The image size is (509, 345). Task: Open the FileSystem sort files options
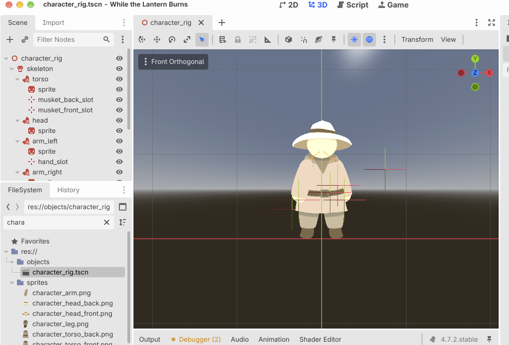(x=122, y=222)
